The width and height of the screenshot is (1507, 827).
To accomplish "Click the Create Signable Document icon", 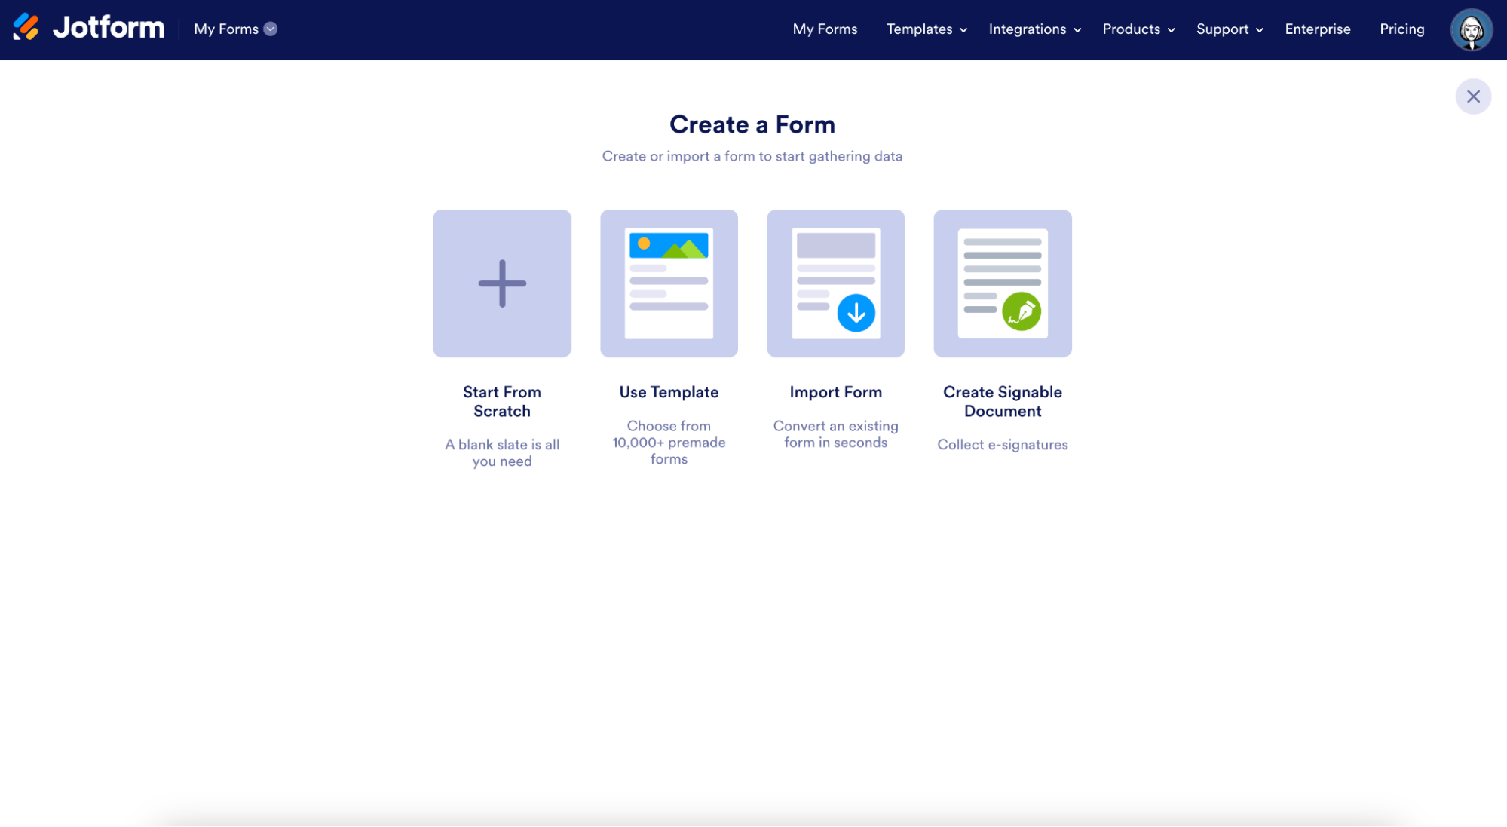I will point(1003,283).
